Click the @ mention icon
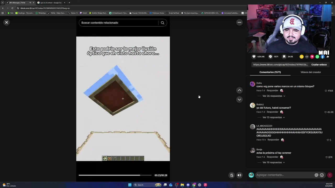335x188 pixels. coord(316,175)
